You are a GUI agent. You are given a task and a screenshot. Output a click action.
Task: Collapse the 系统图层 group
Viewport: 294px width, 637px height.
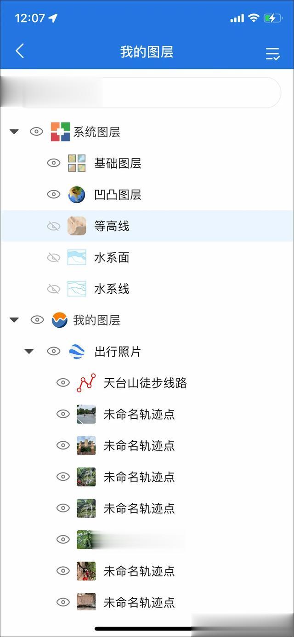(x=14, y=132)
